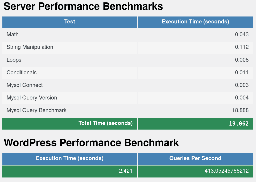This screenshot has height=182, width=256.
Task: Click the value 0.004
Action: coord(242,98)
